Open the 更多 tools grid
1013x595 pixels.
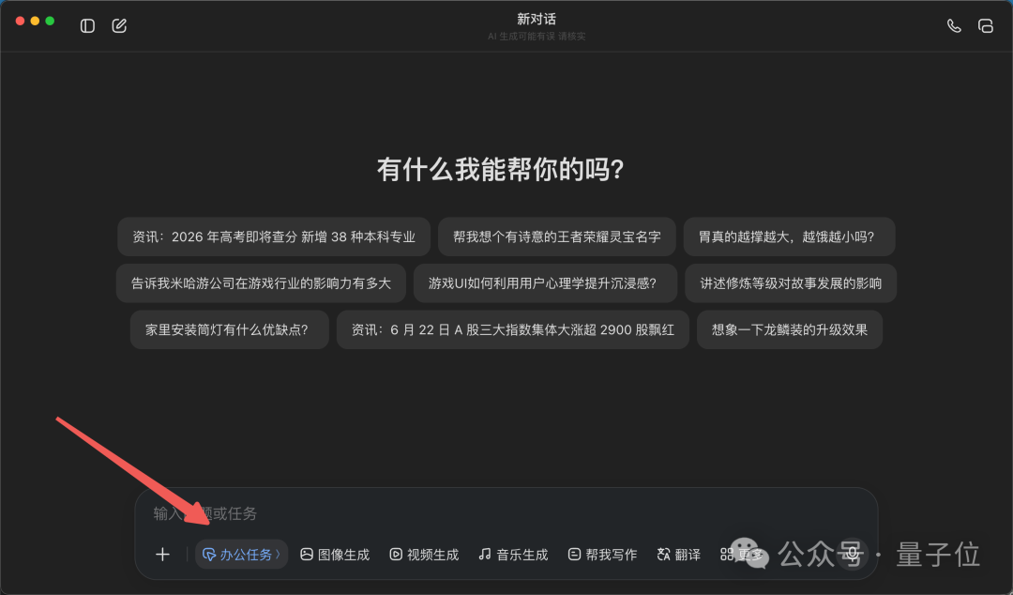pos(742,555)
